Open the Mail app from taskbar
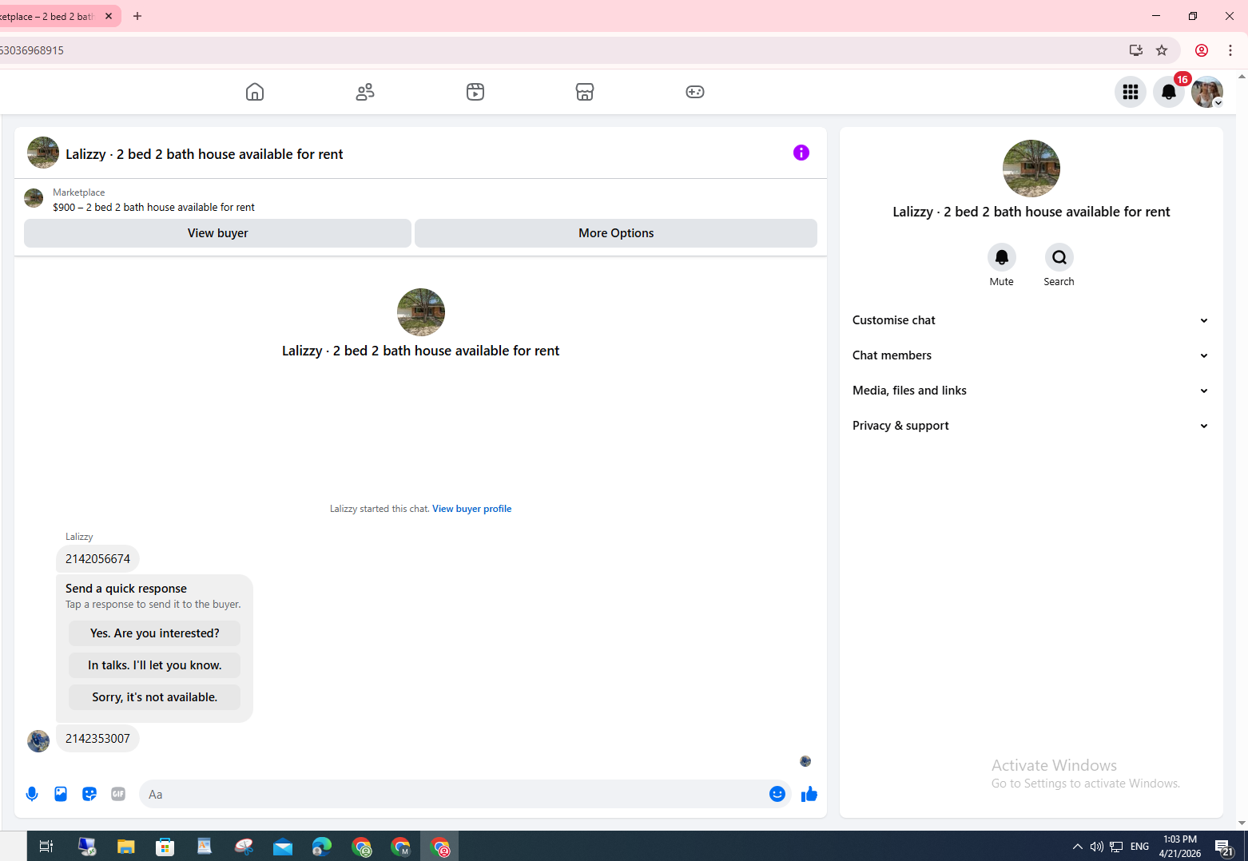The width and height of the screenshot is (1248, 861). click(283, 847)
